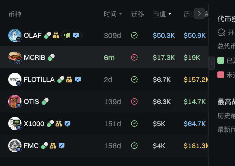Click the green migrated checkmark for OLAF
Viewport: 235px width, 166px height.
(x=134, y=35)
